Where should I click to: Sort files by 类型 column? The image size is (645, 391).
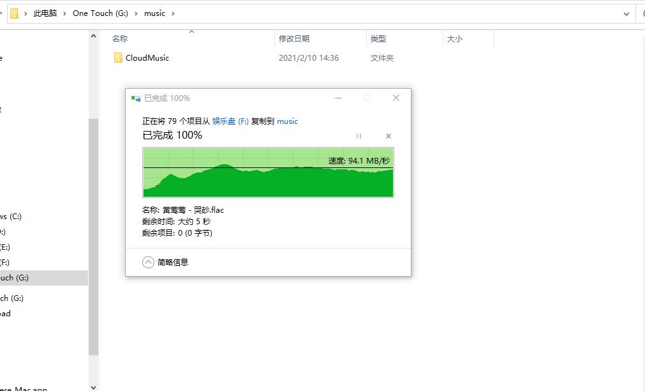pos(378,38)
